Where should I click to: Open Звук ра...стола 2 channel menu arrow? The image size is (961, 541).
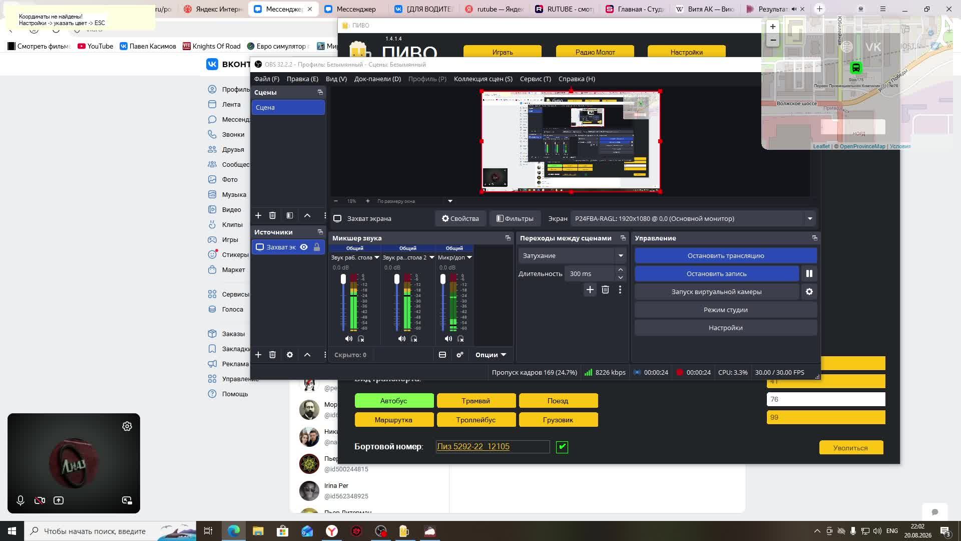coord(431,257)
